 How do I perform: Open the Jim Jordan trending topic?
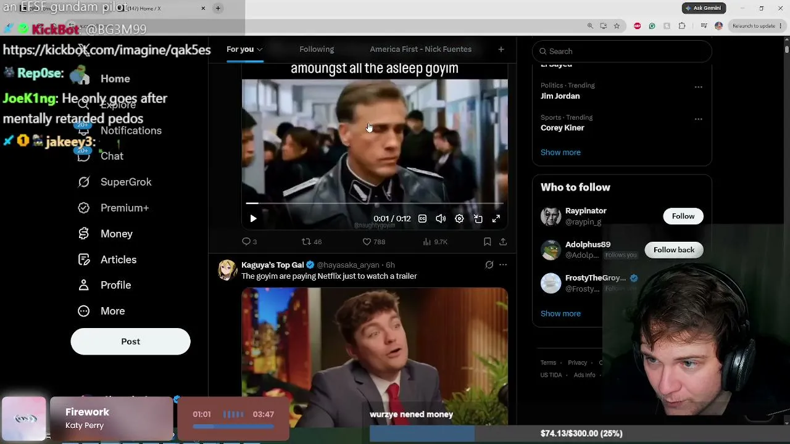(560, 96)
